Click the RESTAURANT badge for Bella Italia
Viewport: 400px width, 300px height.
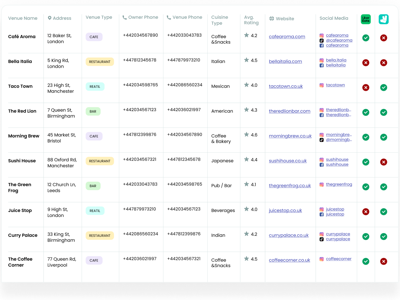point(99,62)
